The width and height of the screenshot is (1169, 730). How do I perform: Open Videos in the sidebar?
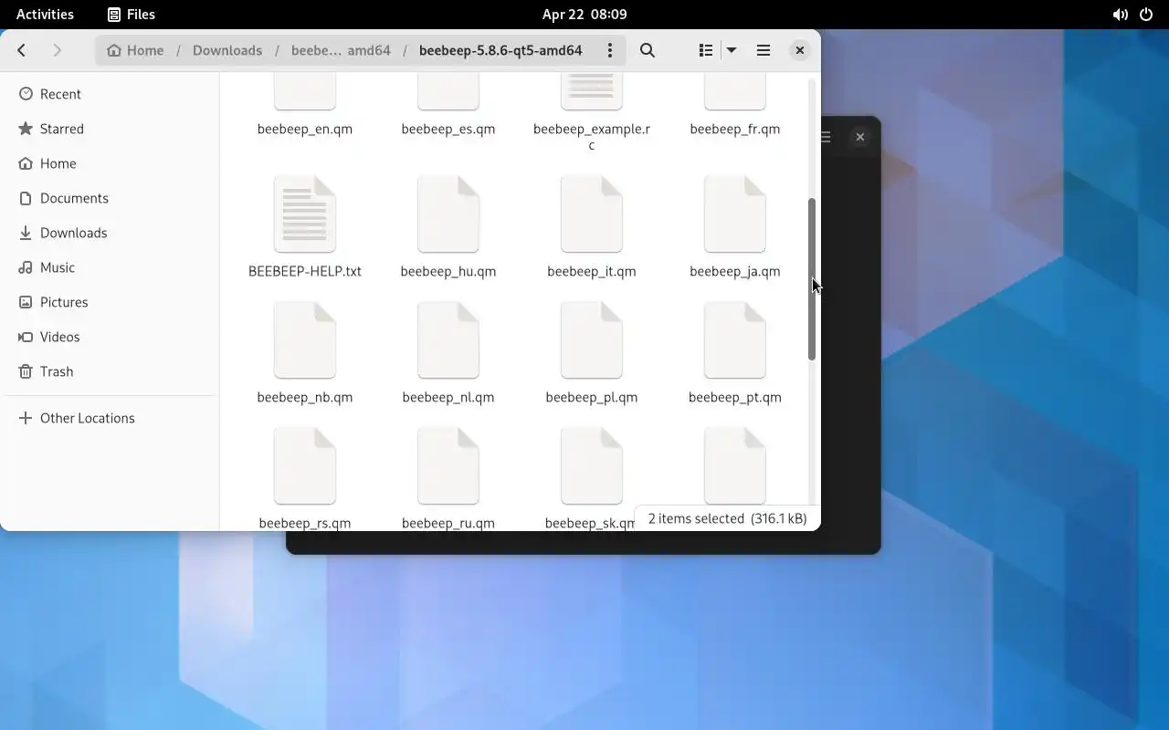[x=110, y=337]
